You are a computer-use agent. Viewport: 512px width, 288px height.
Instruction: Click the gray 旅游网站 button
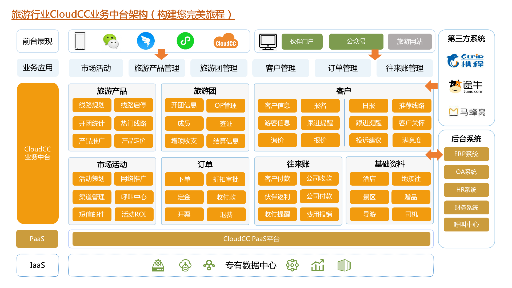(x=410, y=42)
